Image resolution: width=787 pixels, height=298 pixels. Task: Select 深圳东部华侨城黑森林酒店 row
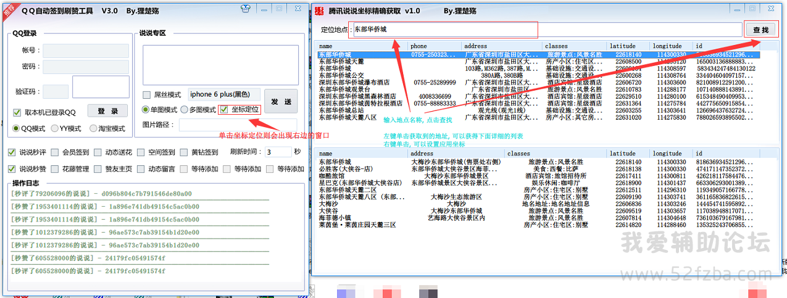538,96
